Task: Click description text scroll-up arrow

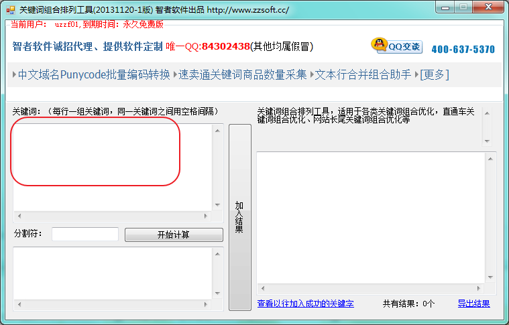Action: (x=487, y=113)
